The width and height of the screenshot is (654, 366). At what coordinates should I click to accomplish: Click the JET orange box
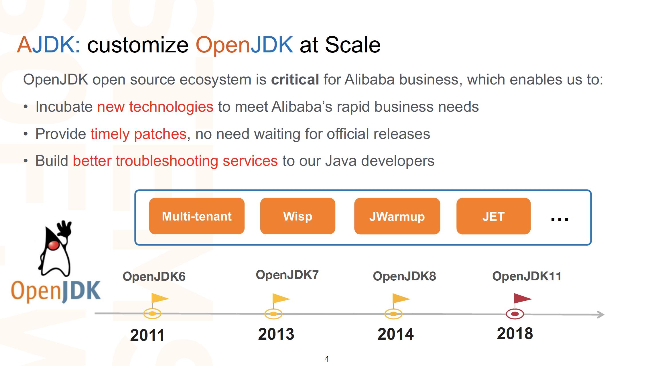(x=493, y=216)
